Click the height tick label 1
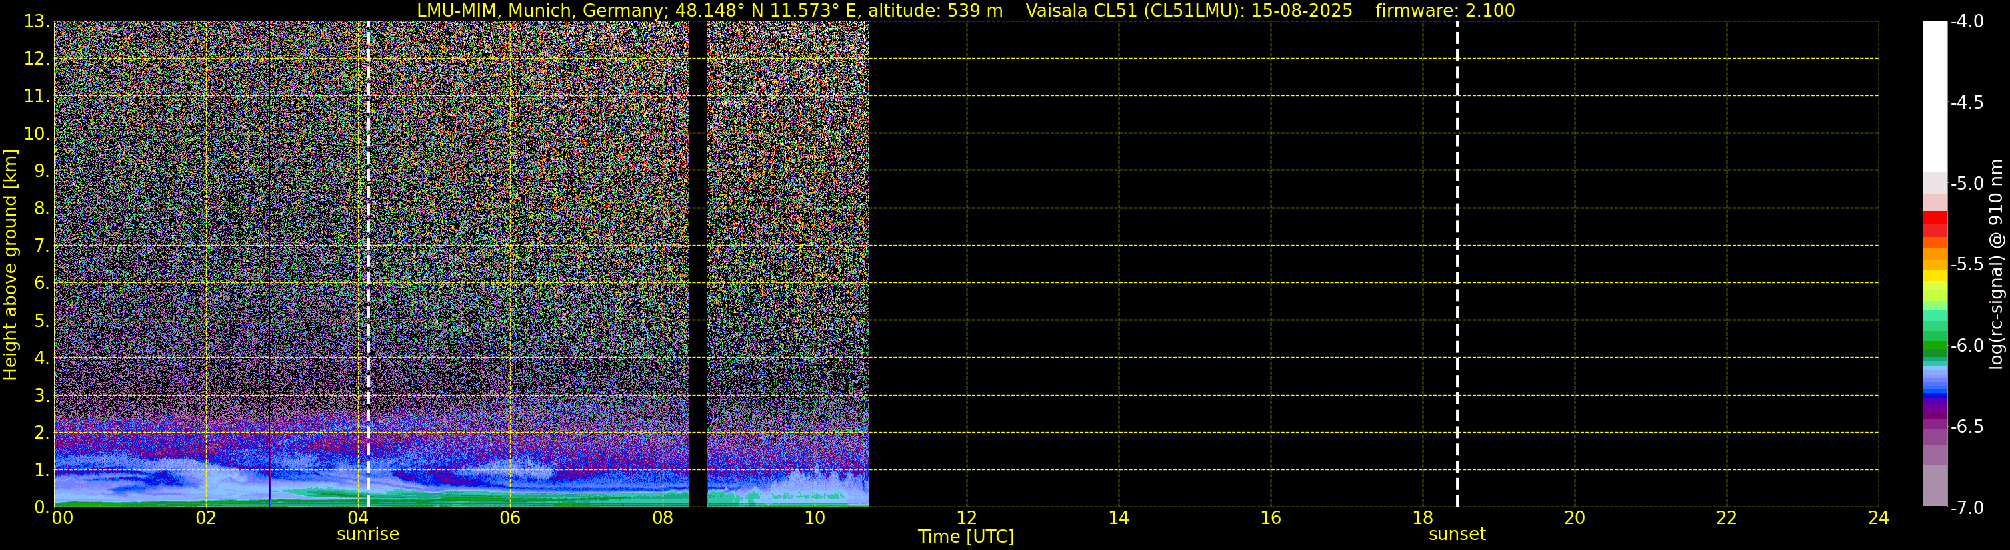2010x550 pixels. 41,469
